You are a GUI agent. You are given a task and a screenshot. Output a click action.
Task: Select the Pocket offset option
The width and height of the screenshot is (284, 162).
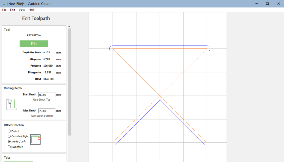click(x=13, y=131)
